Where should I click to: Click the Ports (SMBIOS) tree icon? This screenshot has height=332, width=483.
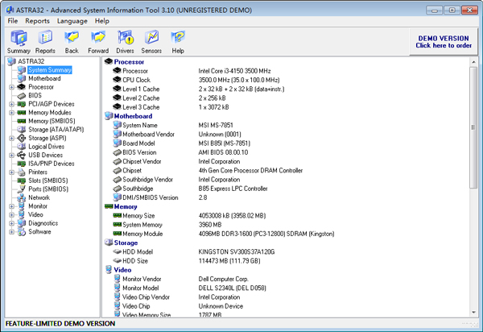tap(21, 189)
